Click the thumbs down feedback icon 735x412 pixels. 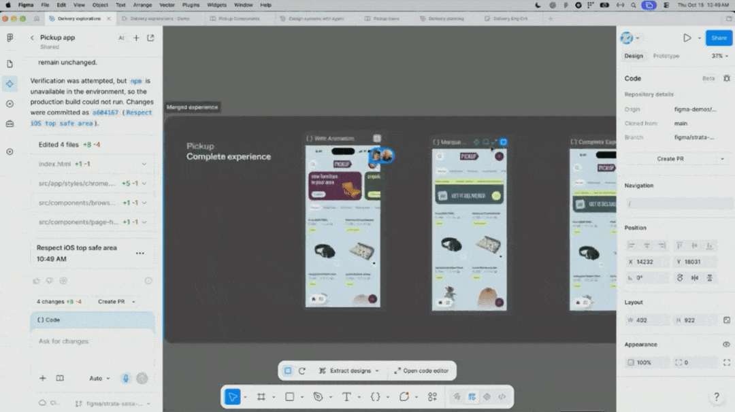click(49, 281)
